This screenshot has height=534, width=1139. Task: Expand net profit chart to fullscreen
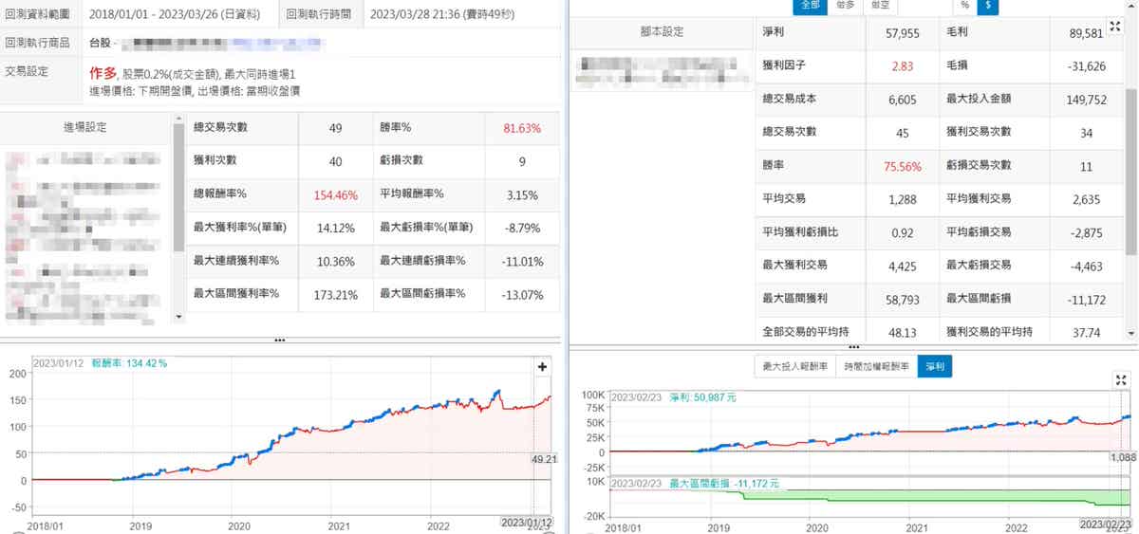pos(1121,380)
